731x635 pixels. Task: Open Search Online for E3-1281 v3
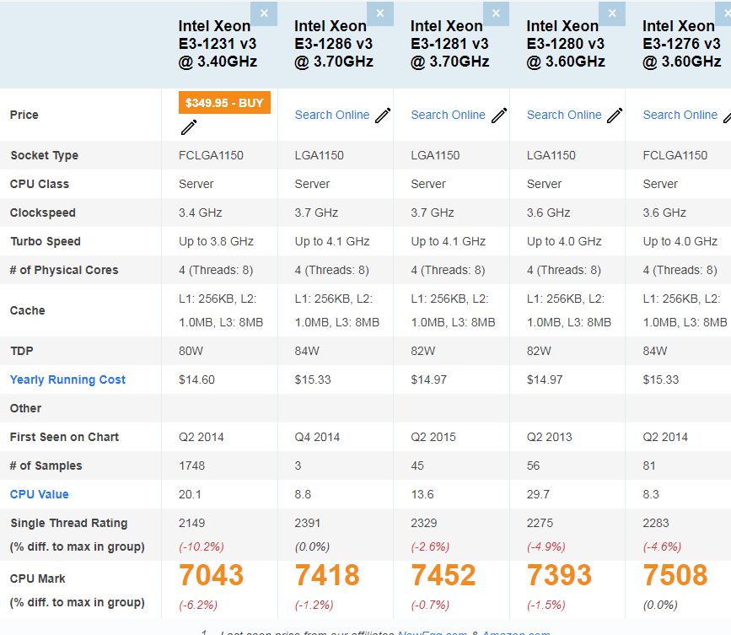pyautogui.click(x=448, y=115)
